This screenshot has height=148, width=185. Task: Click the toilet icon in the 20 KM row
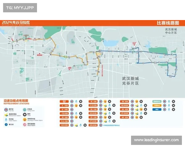[x=109, y=109]
